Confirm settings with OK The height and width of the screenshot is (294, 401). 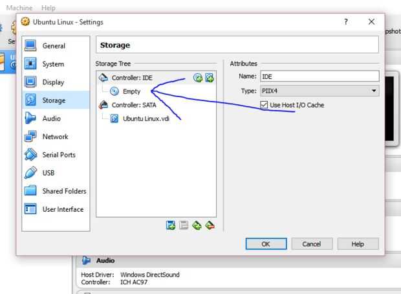[266, 243]
